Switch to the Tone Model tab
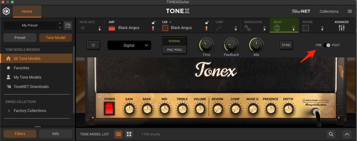The width and height of the screenshot is (357, 141). 56,38
